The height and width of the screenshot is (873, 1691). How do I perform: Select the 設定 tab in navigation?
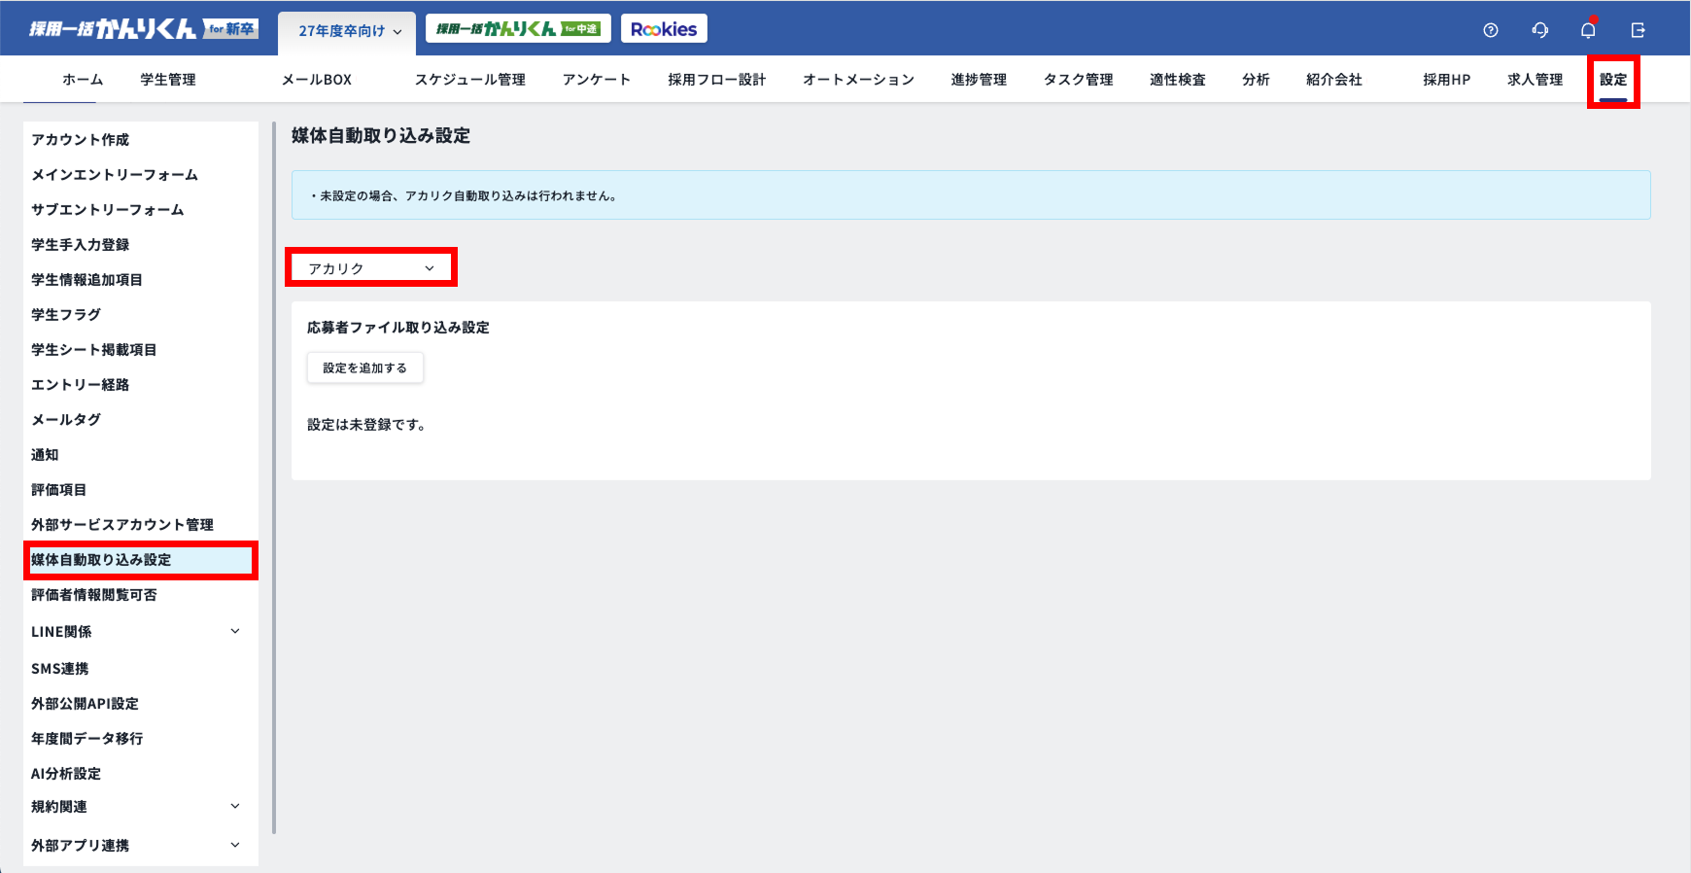(1613, 80)
